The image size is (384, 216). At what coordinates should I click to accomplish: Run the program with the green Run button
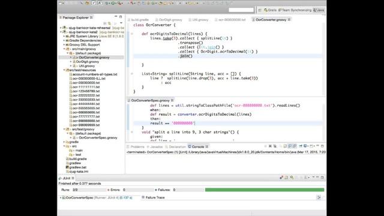pyautogui.click(x=113, y=3)
